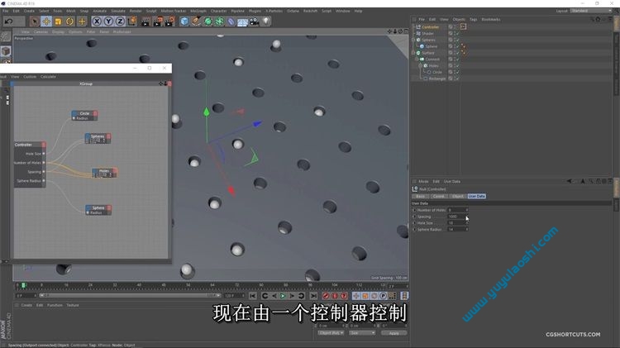Click the record active objects button
The width and height of the screenshot is (620, 348).
326,296
